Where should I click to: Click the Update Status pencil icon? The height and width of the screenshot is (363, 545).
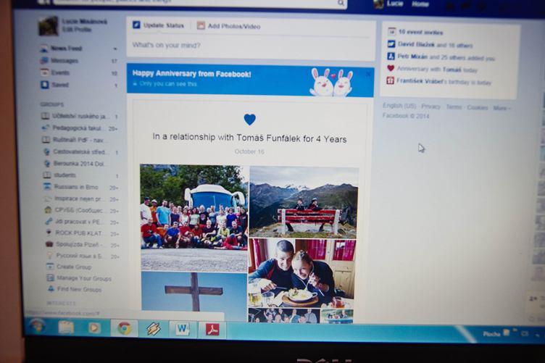(136, 25)
